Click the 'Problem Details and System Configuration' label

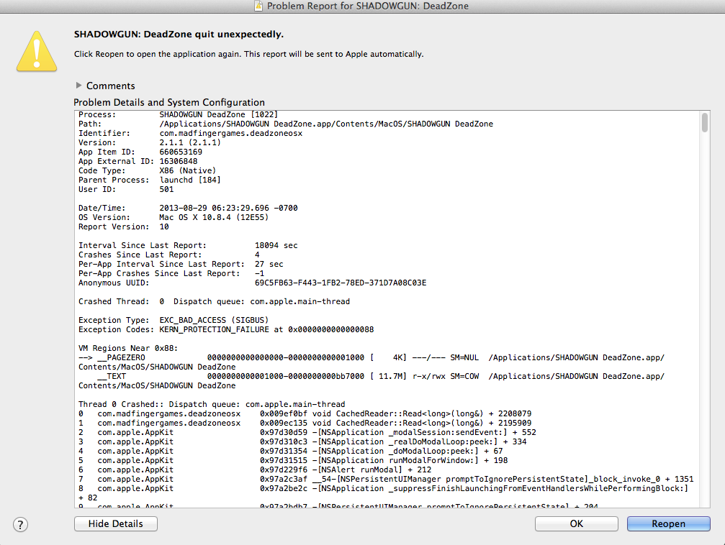click(x=169, y=102)
